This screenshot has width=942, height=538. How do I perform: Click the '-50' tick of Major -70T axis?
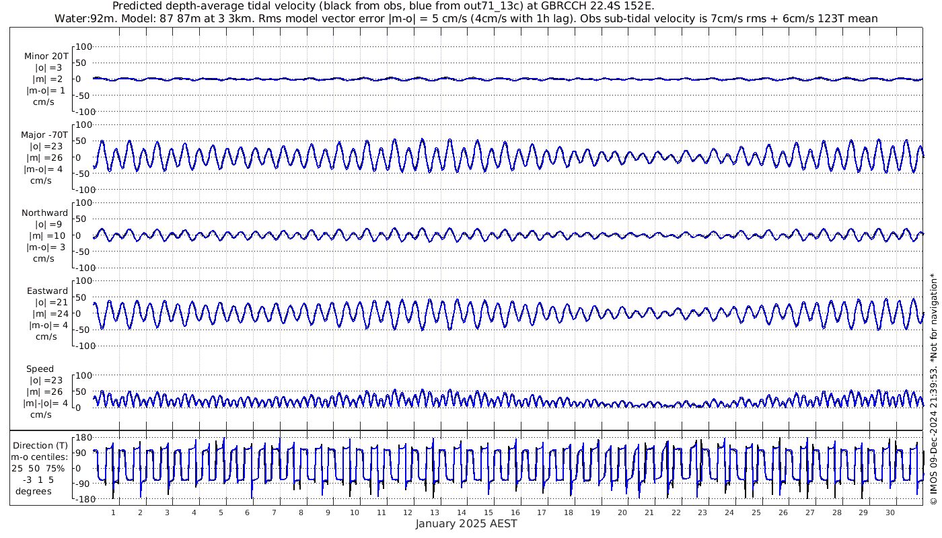[84, 174]
